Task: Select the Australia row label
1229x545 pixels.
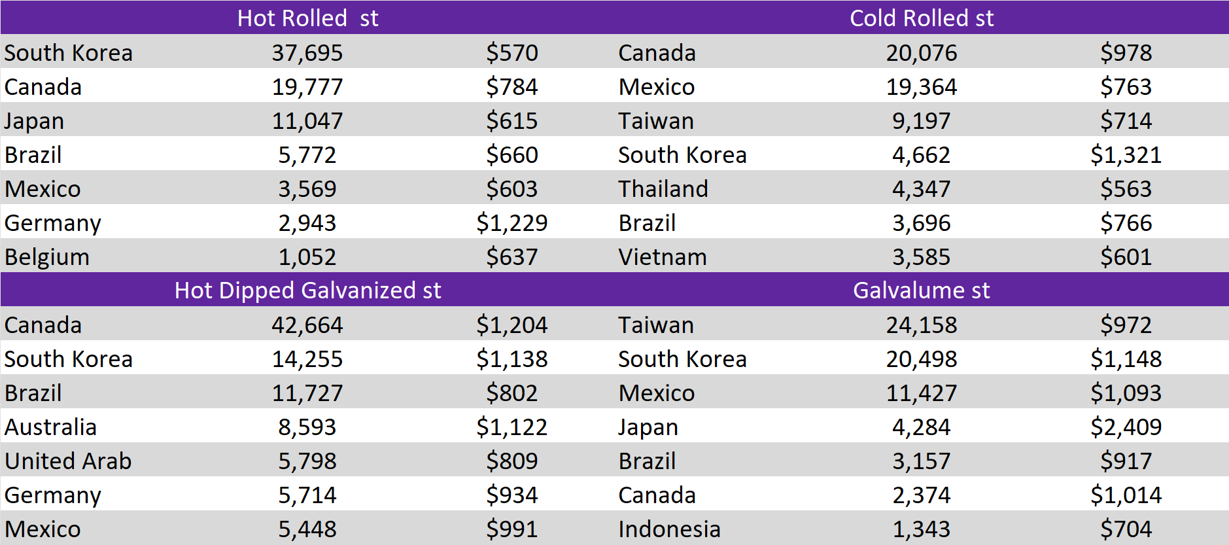Action: point(50,427)
